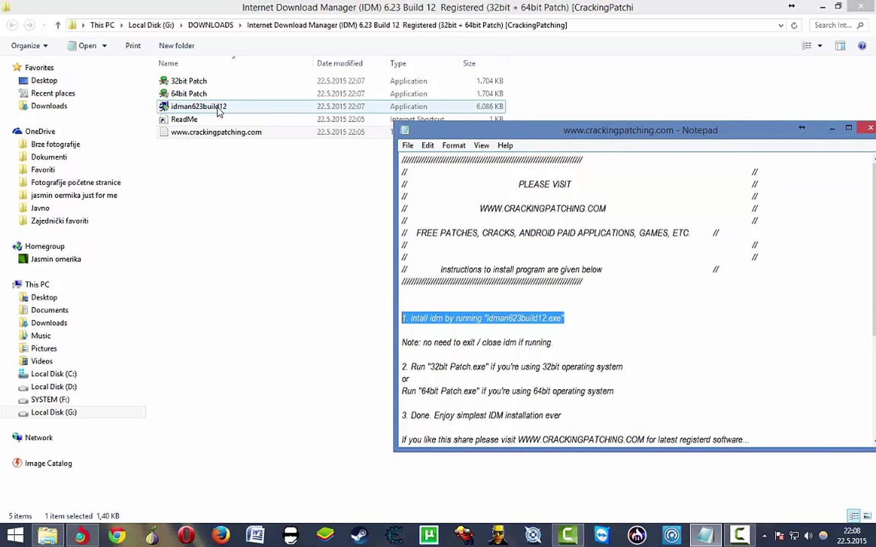Open Steam from the taskbar
The width and height of the screenshot is (876, 547).
coord(359,535)
